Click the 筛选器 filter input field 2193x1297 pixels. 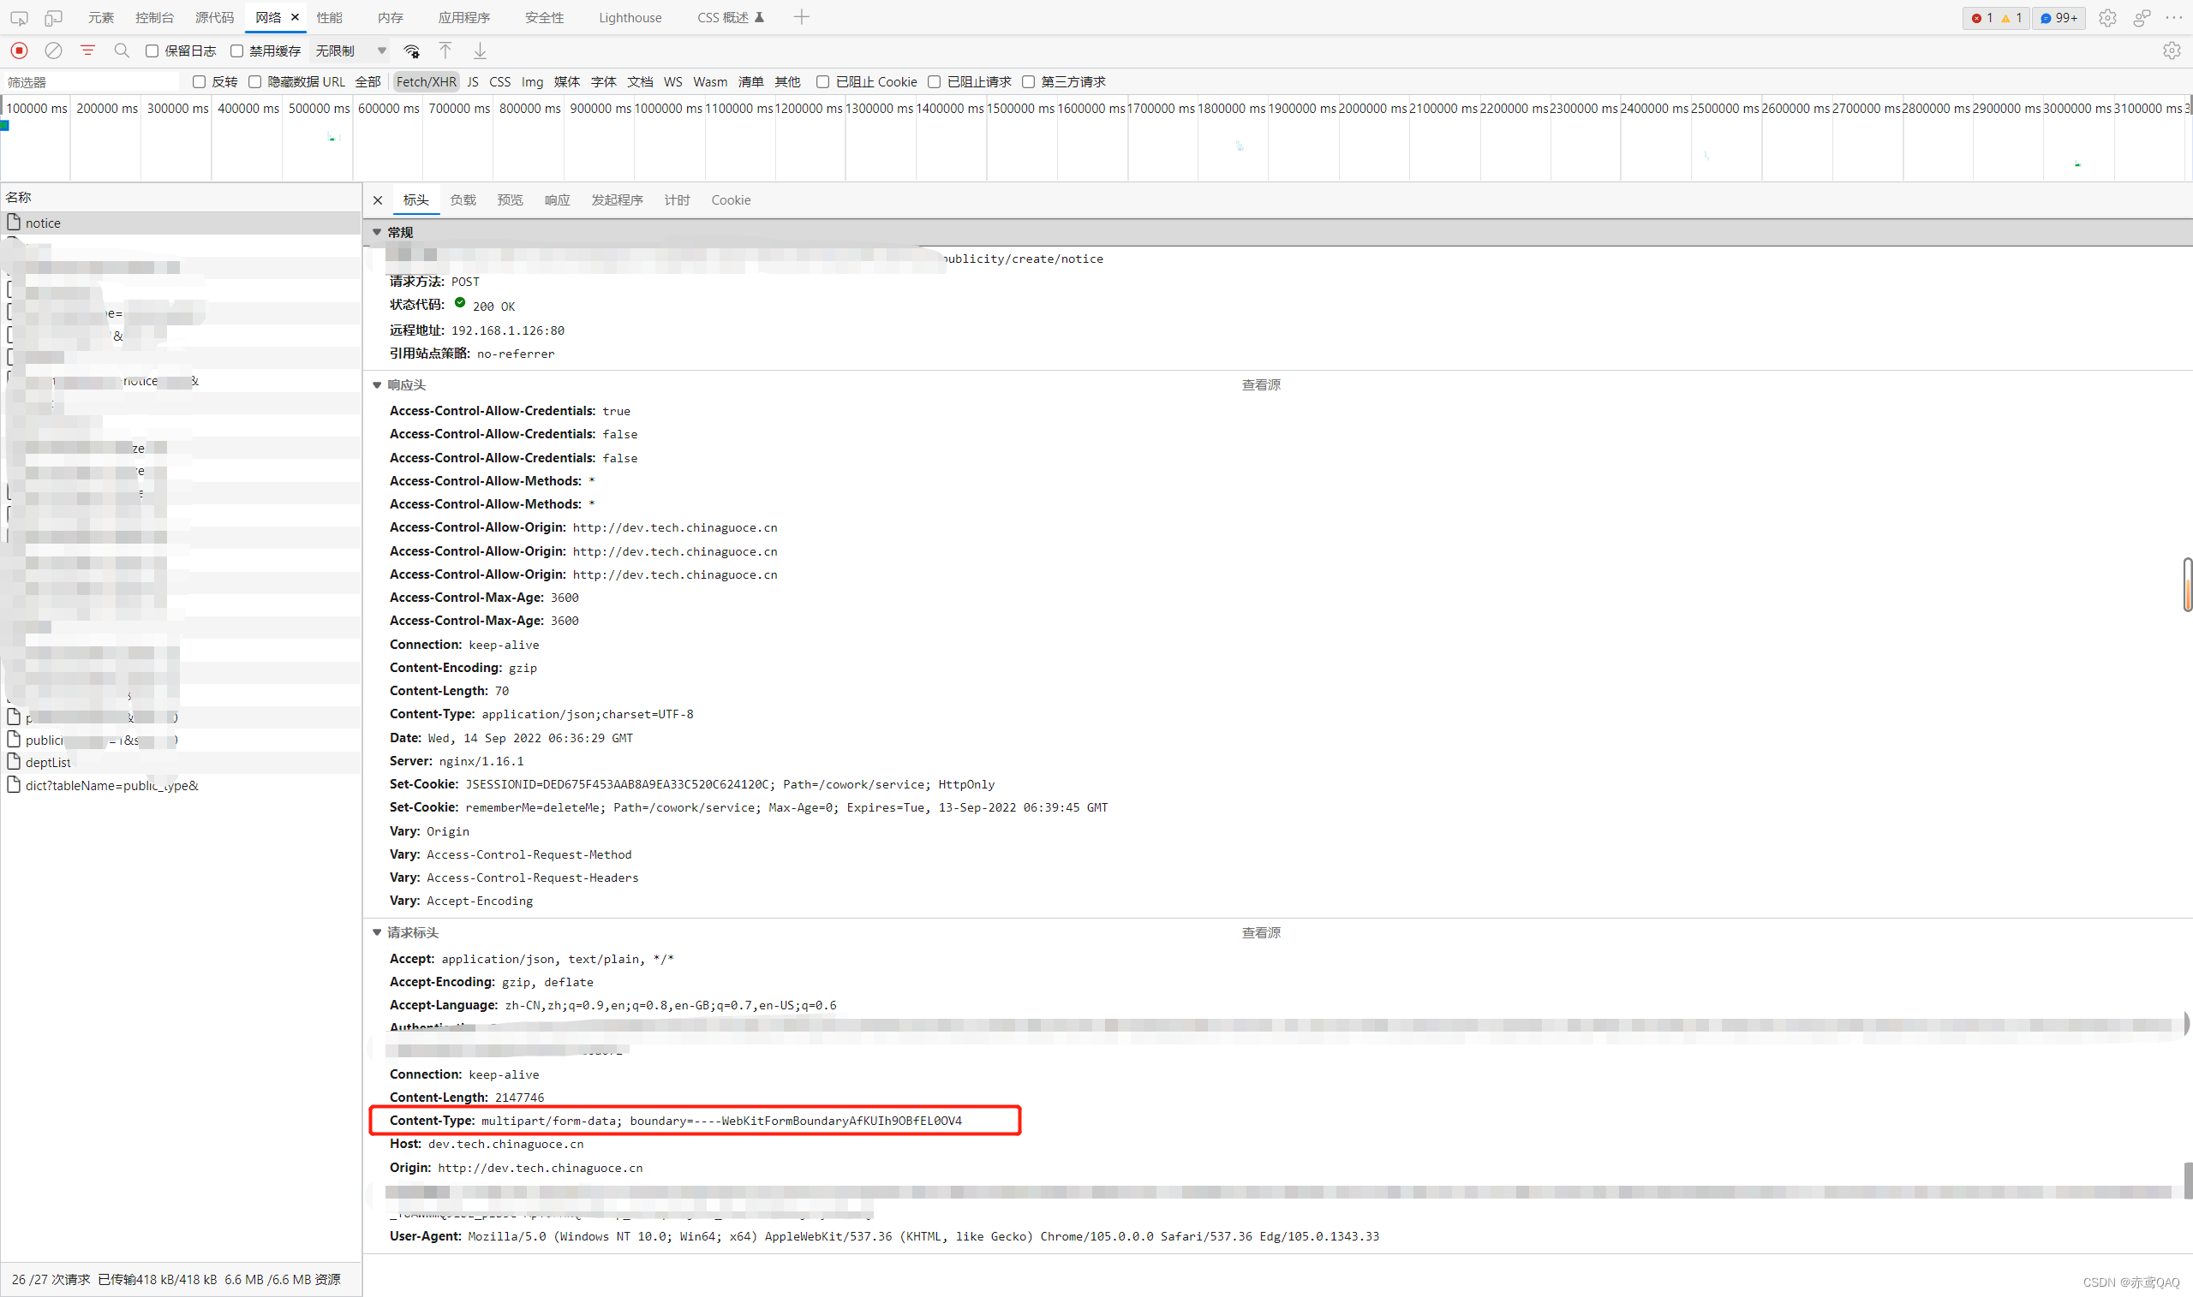(92, 81)
